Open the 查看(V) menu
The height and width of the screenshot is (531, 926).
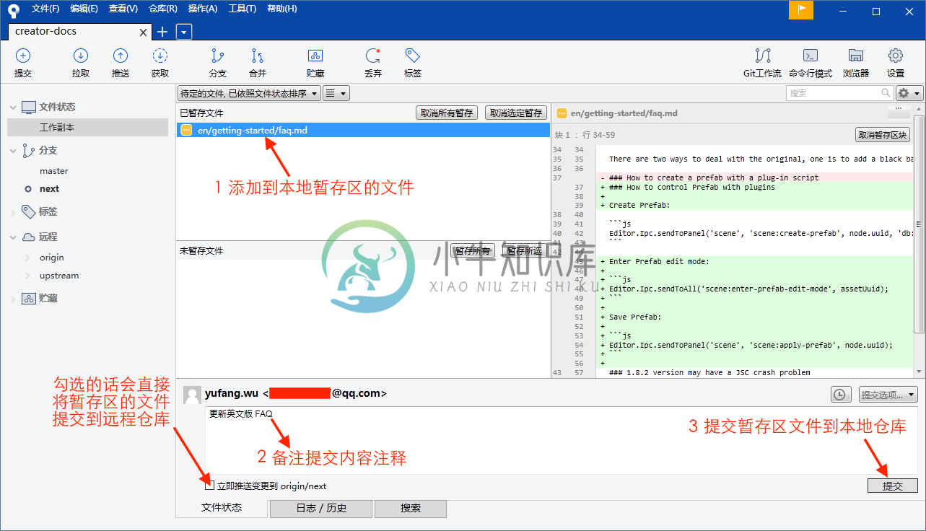123,9
